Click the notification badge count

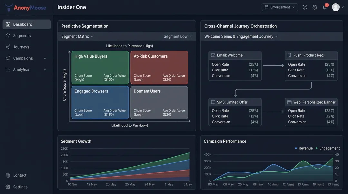(327, 5)
